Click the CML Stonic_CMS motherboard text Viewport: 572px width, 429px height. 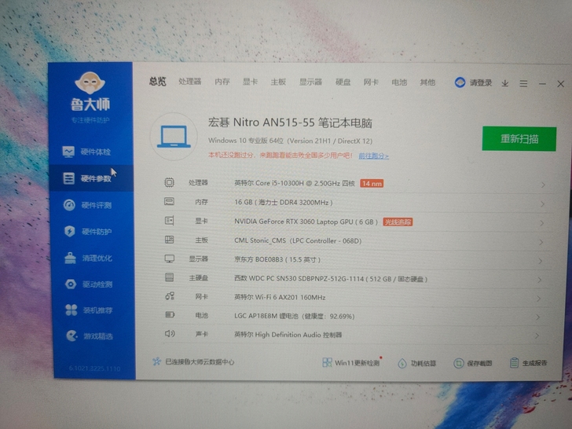point(298,240)
